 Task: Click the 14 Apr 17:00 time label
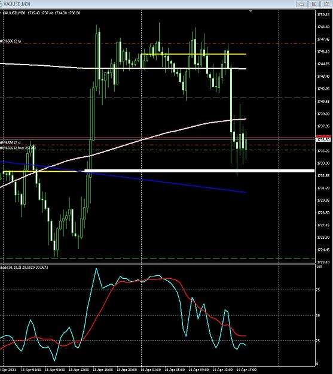point(246,370)
